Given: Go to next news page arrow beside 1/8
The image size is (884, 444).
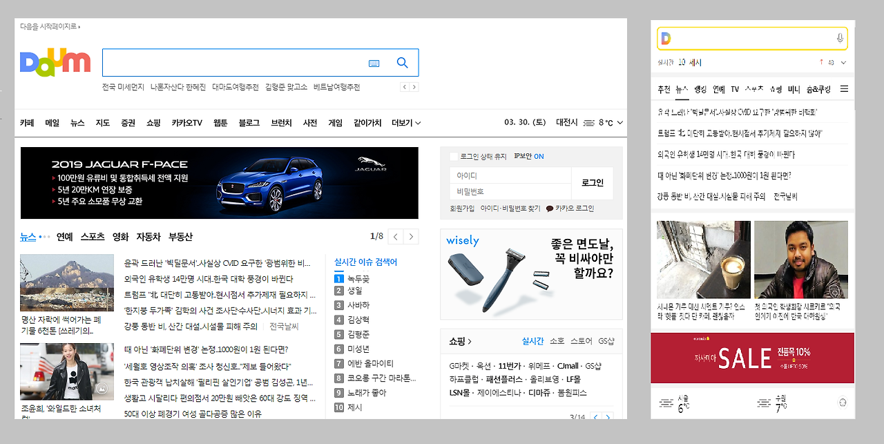Looking at the screenshot, I should tap(411, 237).
